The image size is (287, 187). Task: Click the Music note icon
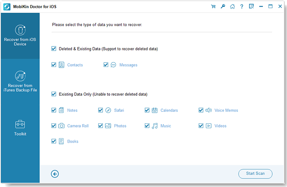tap(155, 126)
